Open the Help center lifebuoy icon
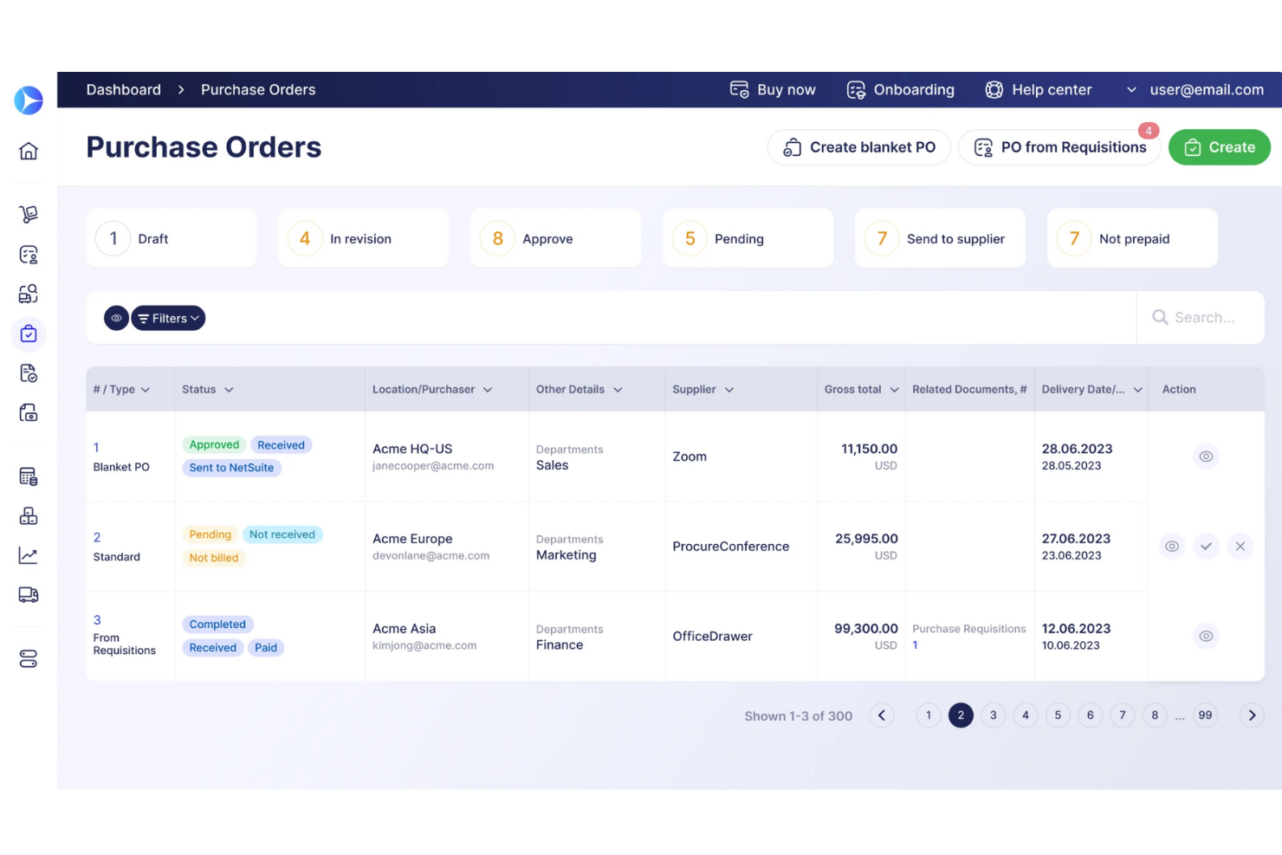 [994, 89]
